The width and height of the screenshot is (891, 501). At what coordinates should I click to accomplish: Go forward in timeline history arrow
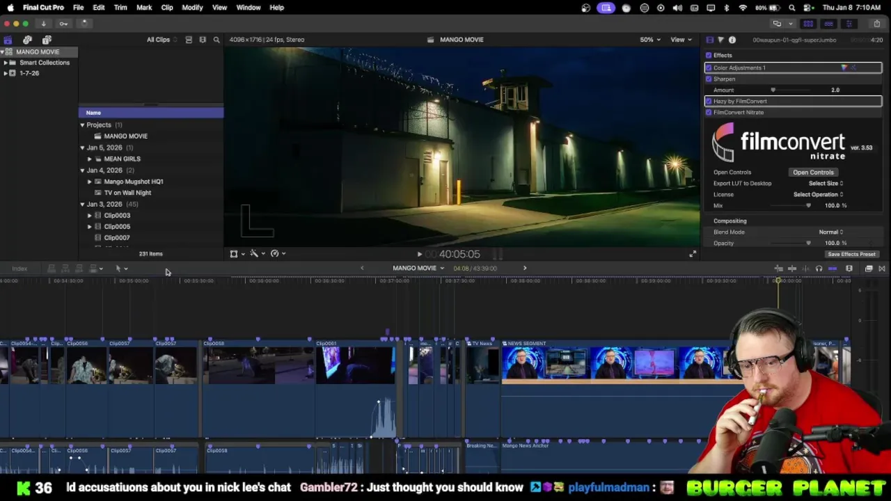(x=525, y=268)
